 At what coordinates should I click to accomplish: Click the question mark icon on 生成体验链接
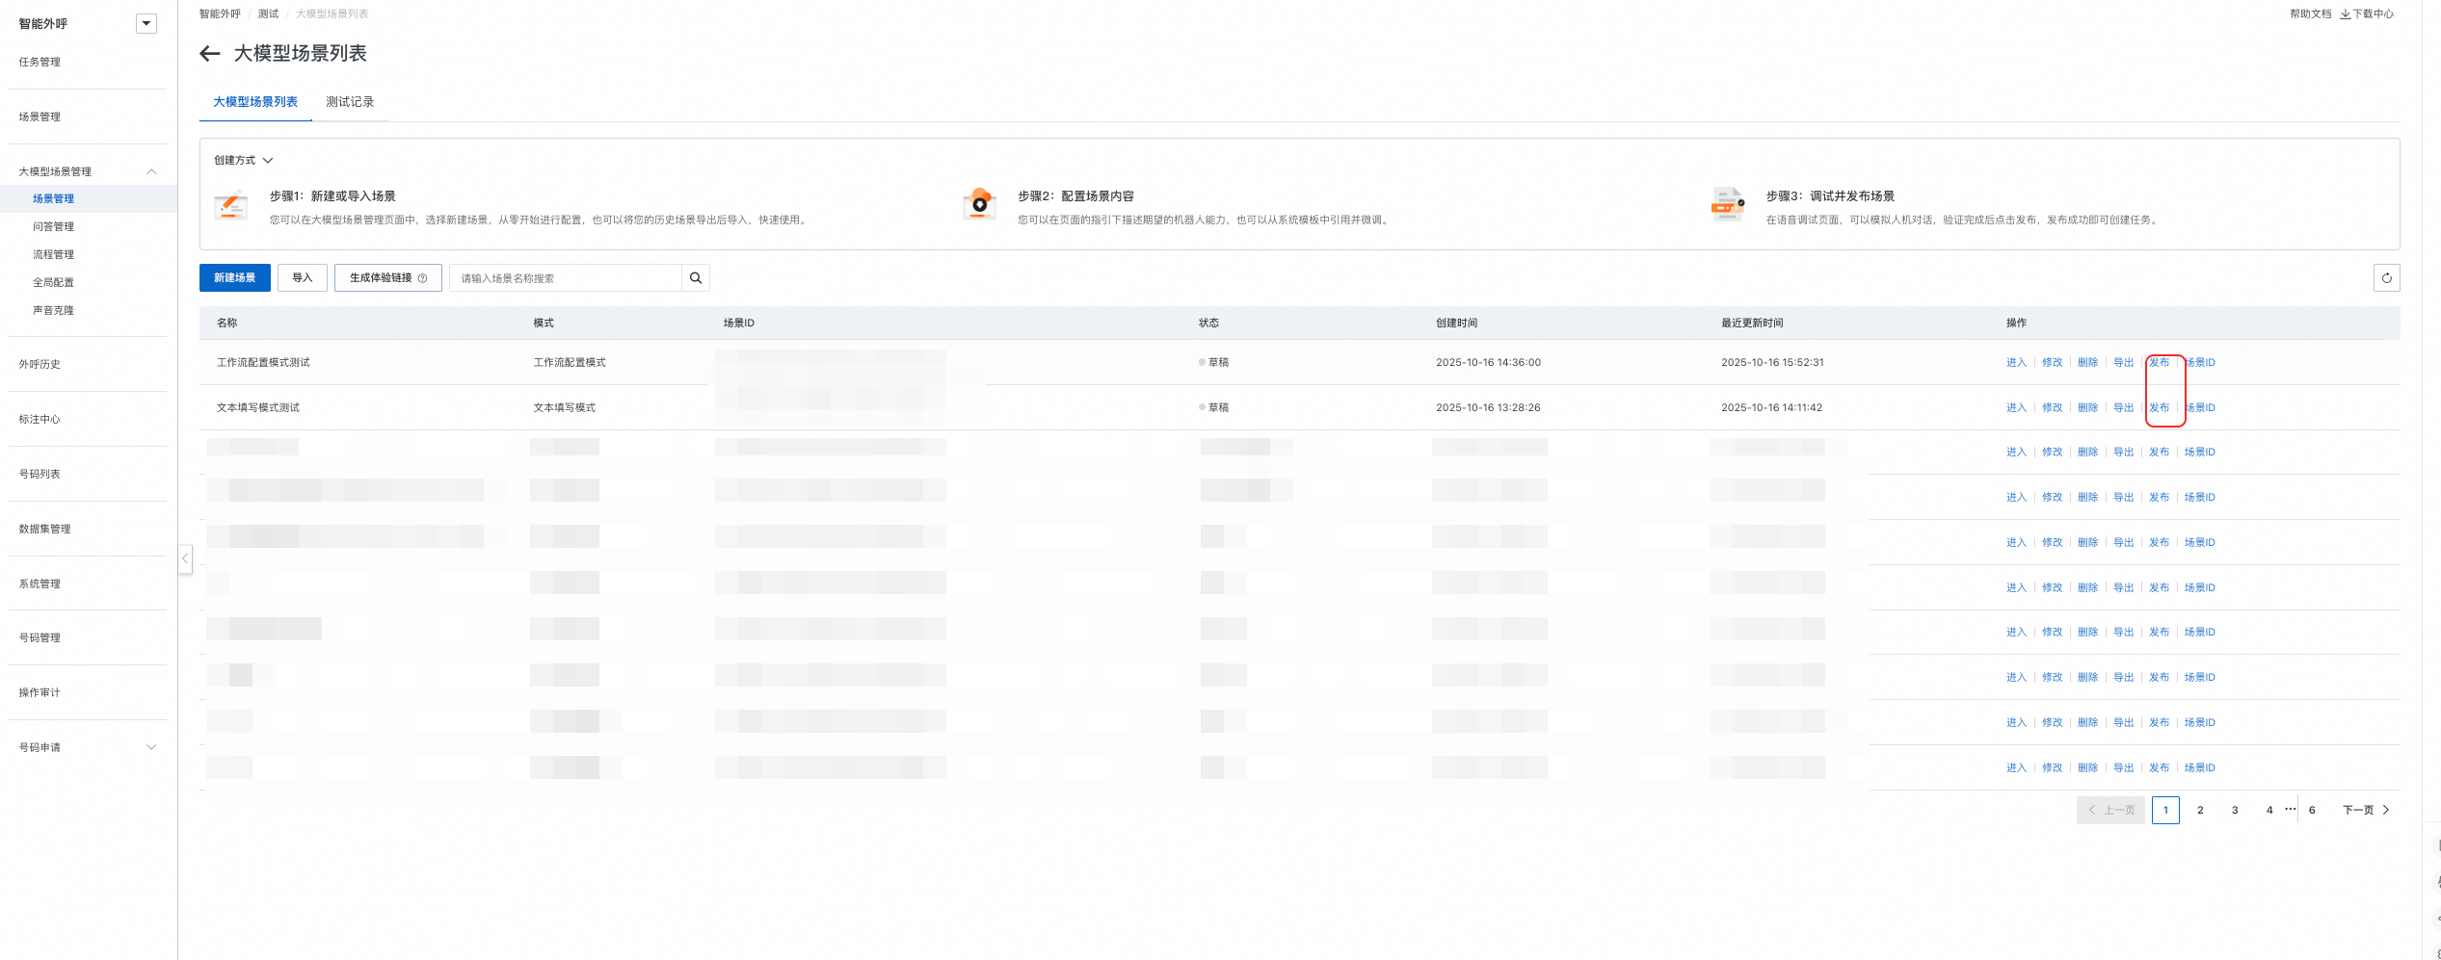coord(422,278)
